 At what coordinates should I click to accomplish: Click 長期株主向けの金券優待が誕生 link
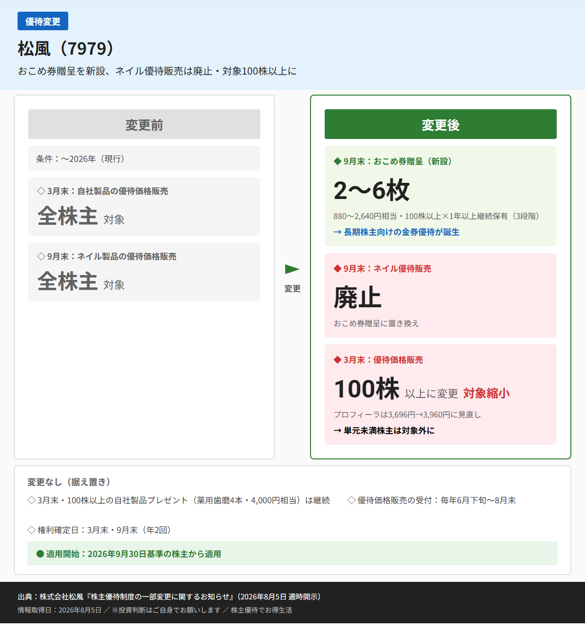pyautogui.click(x=396, y=232)
